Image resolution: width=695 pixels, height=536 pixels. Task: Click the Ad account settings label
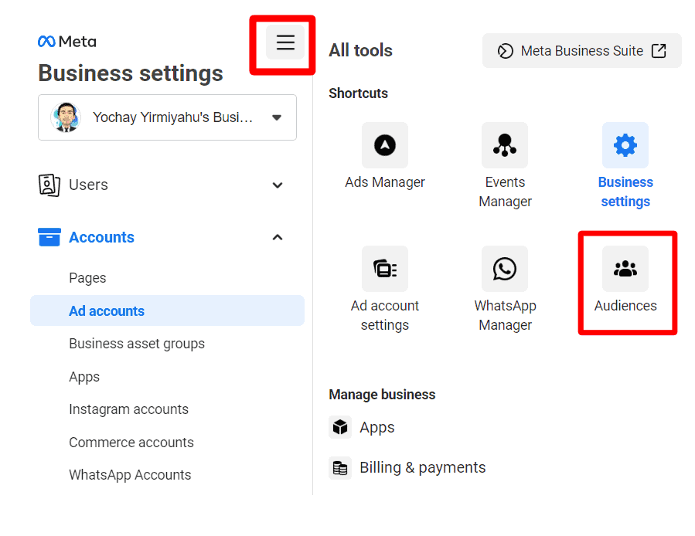tap(385, 315)
